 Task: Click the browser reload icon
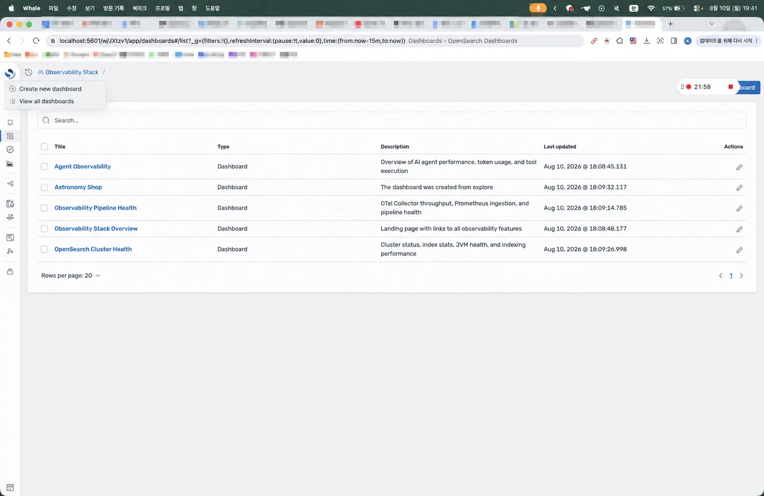(x=36, y=41)
